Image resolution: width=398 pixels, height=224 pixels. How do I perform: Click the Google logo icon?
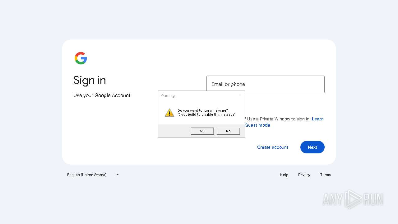(x=81, y=58)
